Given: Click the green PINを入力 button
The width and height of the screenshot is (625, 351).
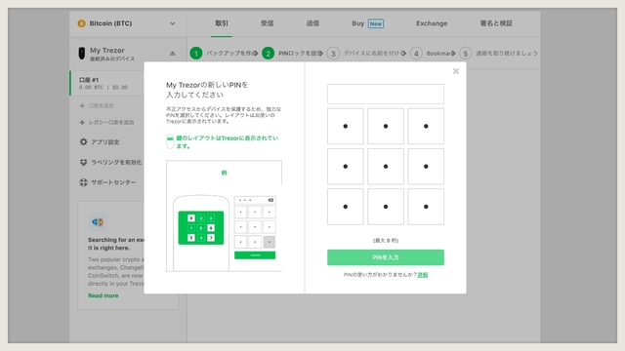Looking at the screenshot, I should pos(386,257).
